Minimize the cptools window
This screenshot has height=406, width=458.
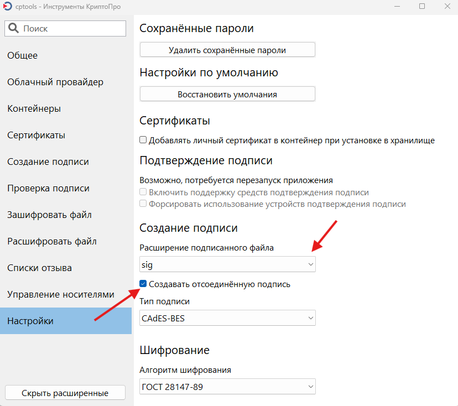click(x=397, y=6)
